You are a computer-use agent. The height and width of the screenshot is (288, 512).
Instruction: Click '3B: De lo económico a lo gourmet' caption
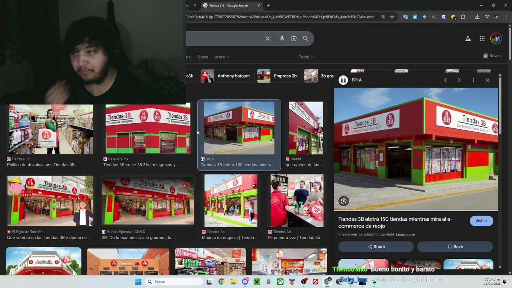(139, 238)
